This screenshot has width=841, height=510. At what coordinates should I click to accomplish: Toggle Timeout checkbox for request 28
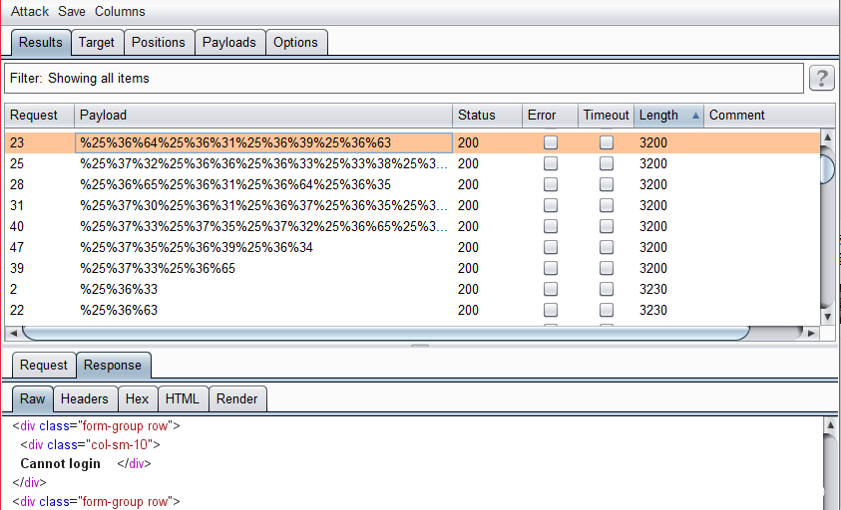(607, 184)
